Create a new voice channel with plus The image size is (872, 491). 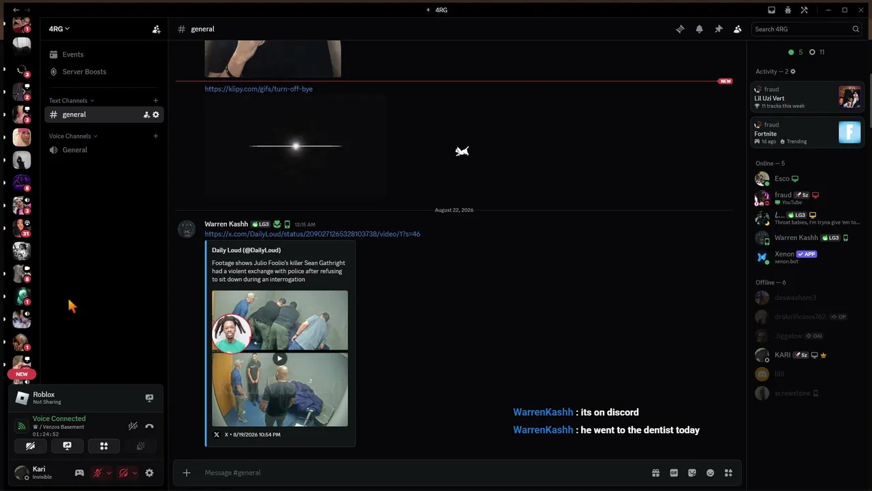point(155,136)
